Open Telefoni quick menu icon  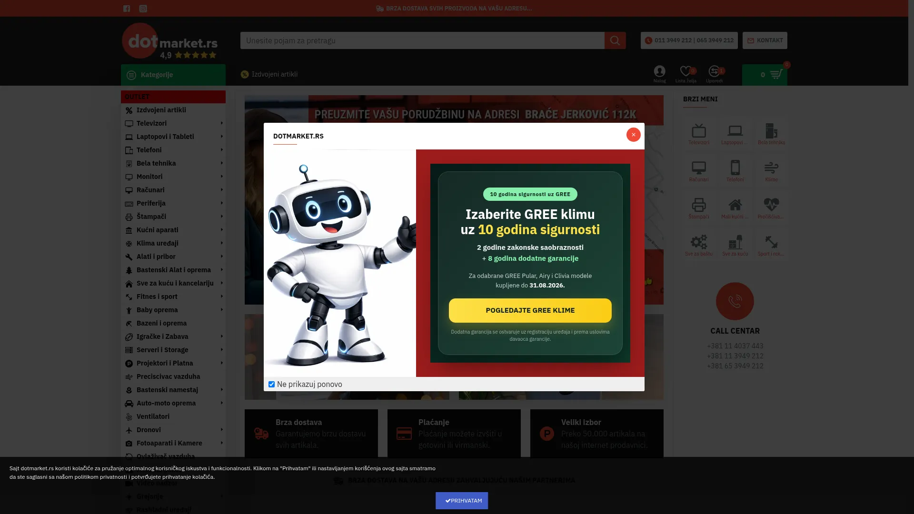pos(735,171)
